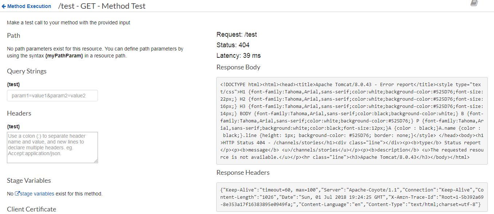This screenshot has width=494, height=214.
Task: Click inside the Response Body box
Action: [351, 121]
